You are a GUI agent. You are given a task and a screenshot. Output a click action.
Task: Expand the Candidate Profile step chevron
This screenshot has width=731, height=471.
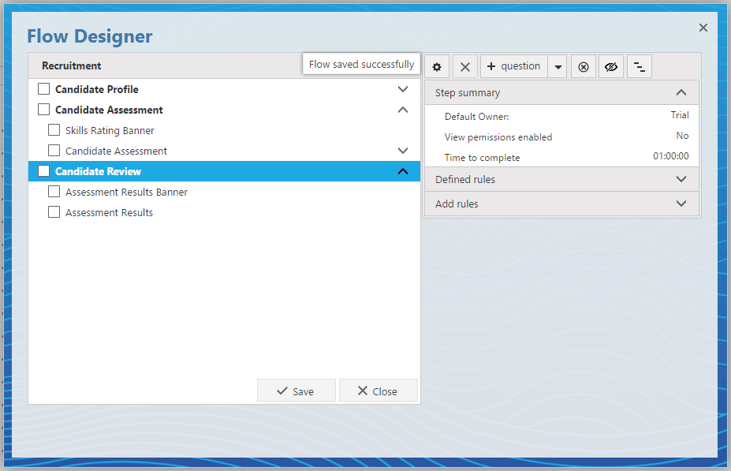click(x=403, y=89)
